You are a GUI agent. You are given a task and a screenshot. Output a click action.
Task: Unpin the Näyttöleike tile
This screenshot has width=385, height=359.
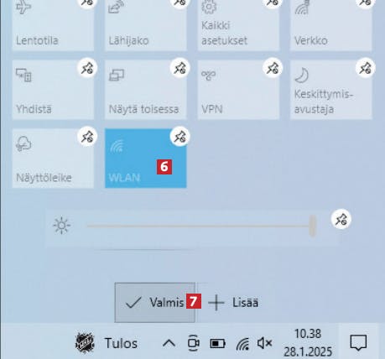[x=87, y=137]
